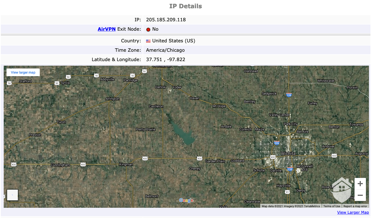The width and height of the screenshot is (377, 218).
Task: Click the Stafford label on the map
Action: tap(25, 81)
